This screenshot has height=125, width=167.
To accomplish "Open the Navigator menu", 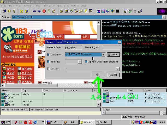I will pos(49,6).
